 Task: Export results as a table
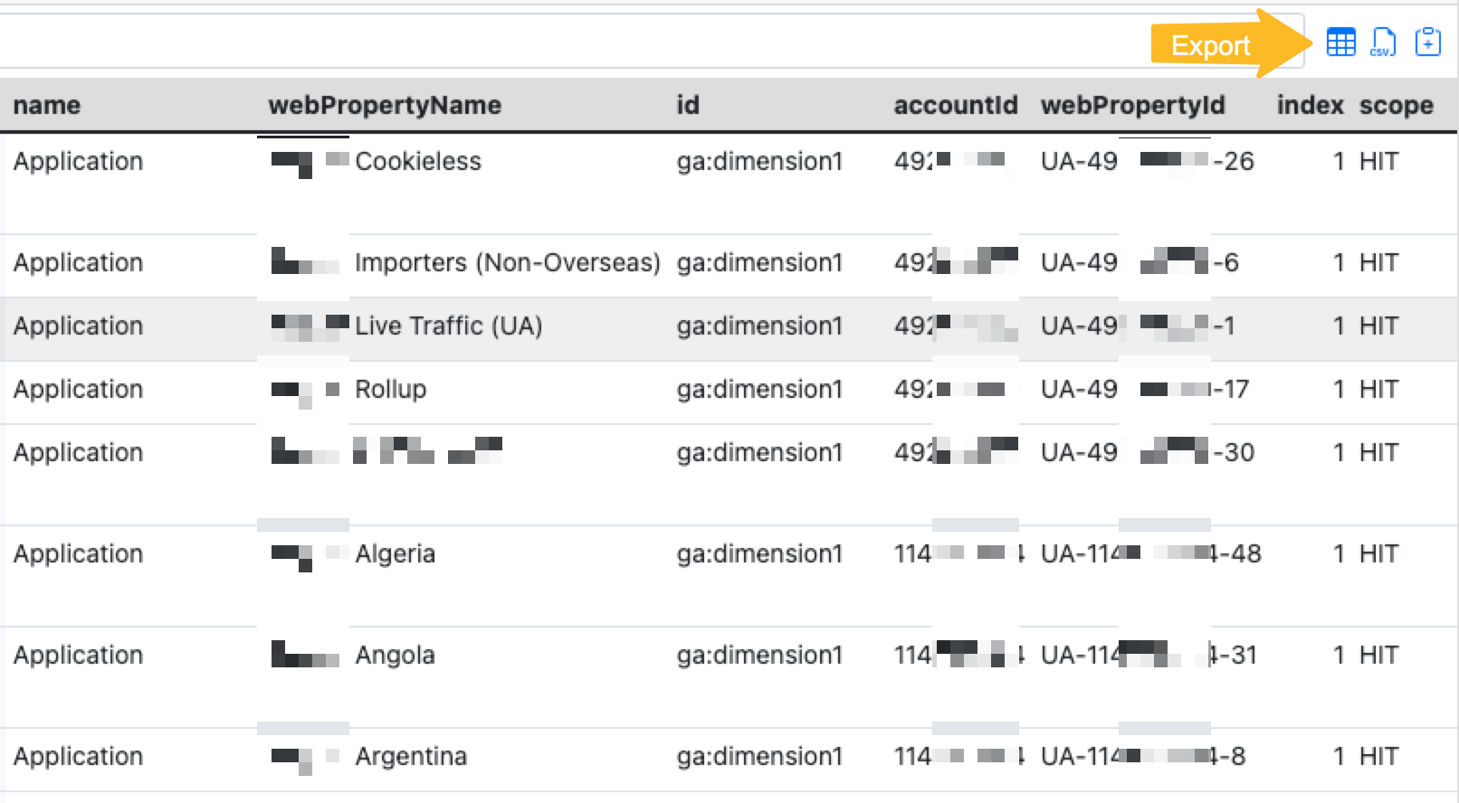point(1340,42)
